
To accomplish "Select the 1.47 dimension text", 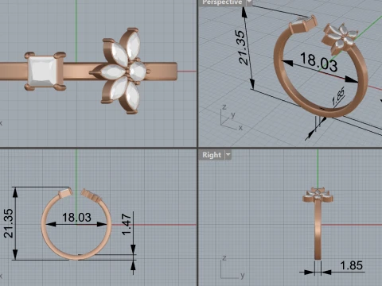I will [127, 225].
